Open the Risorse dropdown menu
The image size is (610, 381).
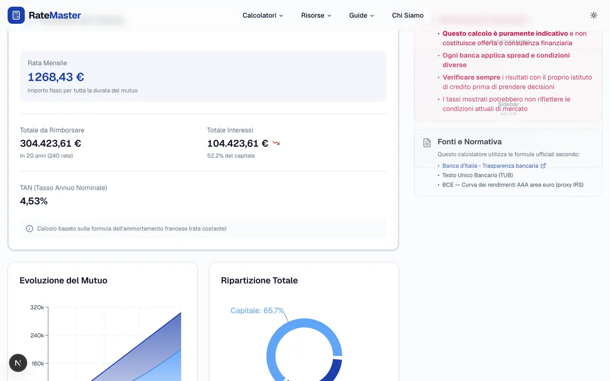coord(316,15)
